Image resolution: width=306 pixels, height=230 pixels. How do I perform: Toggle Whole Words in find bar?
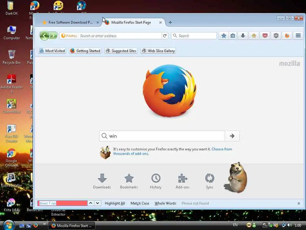click(165, 203)
